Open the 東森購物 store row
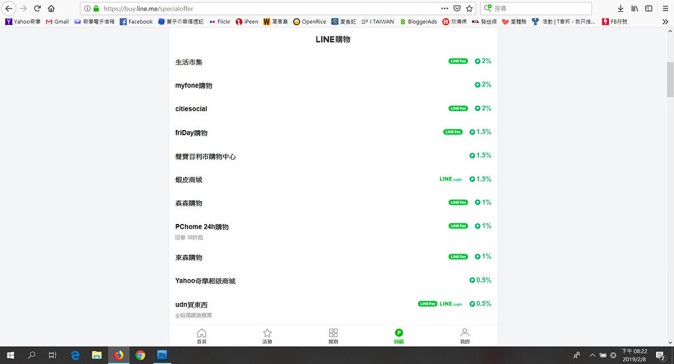 pos(333,257)
